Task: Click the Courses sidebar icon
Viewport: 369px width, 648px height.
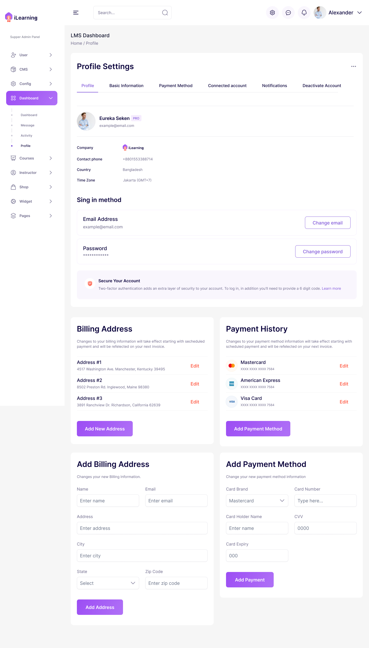Action: [x=13, y=158]
